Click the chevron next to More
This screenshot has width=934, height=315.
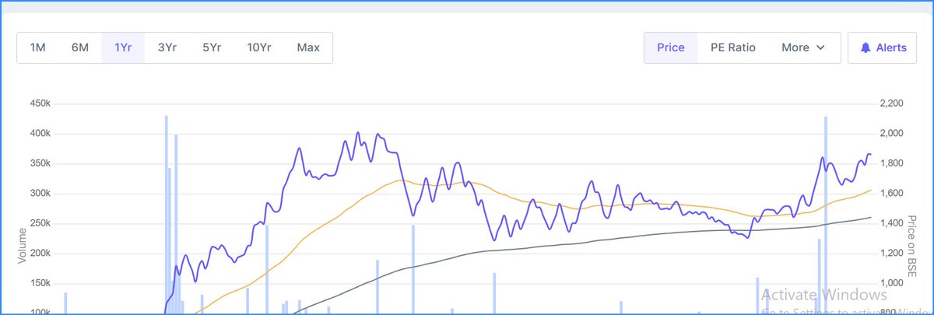tap(821, 48)
